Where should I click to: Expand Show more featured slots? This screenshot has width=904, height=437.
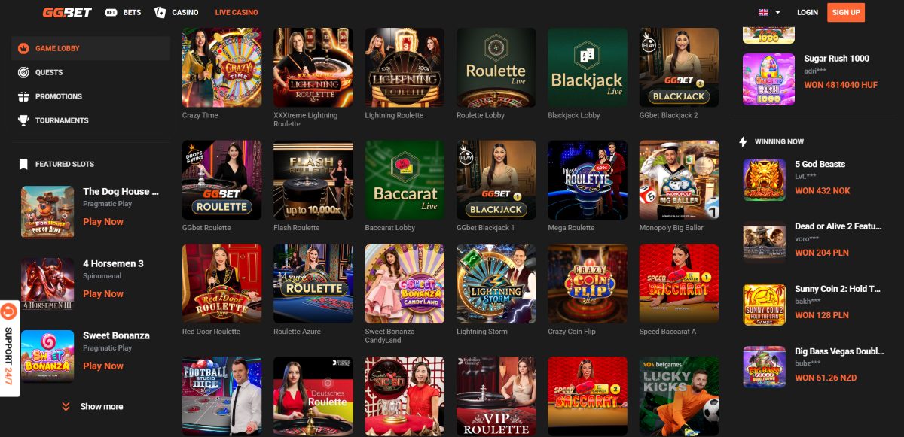(x=92, y=406)
